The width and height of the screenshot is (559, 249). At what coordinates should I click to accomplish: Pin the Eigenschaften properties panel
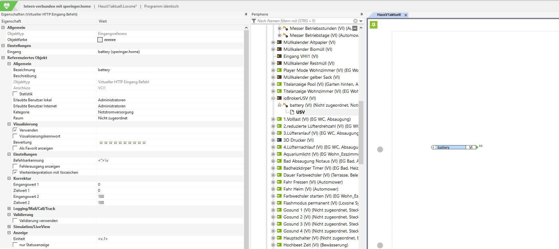tap(246, 14)
